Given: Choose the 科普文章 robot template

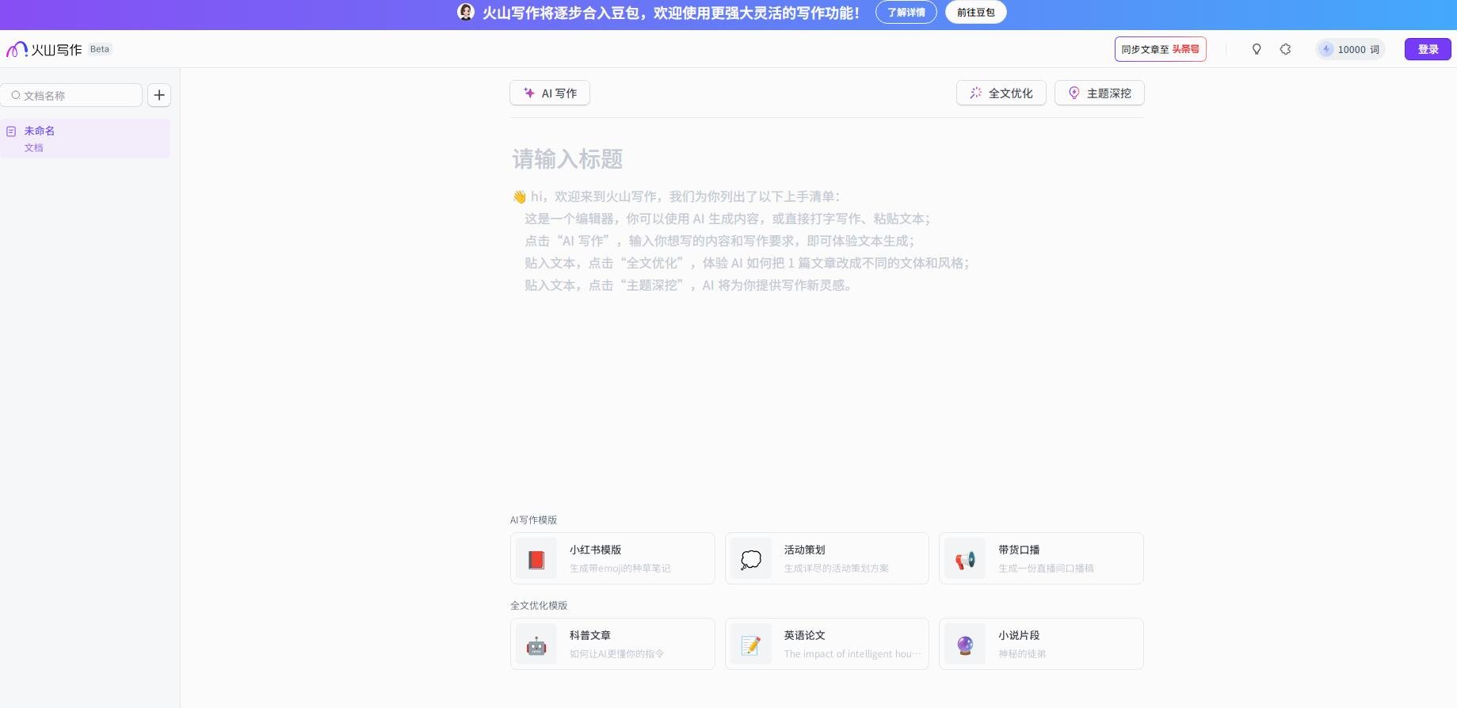Looking at the screenshot, I should 612,644.
